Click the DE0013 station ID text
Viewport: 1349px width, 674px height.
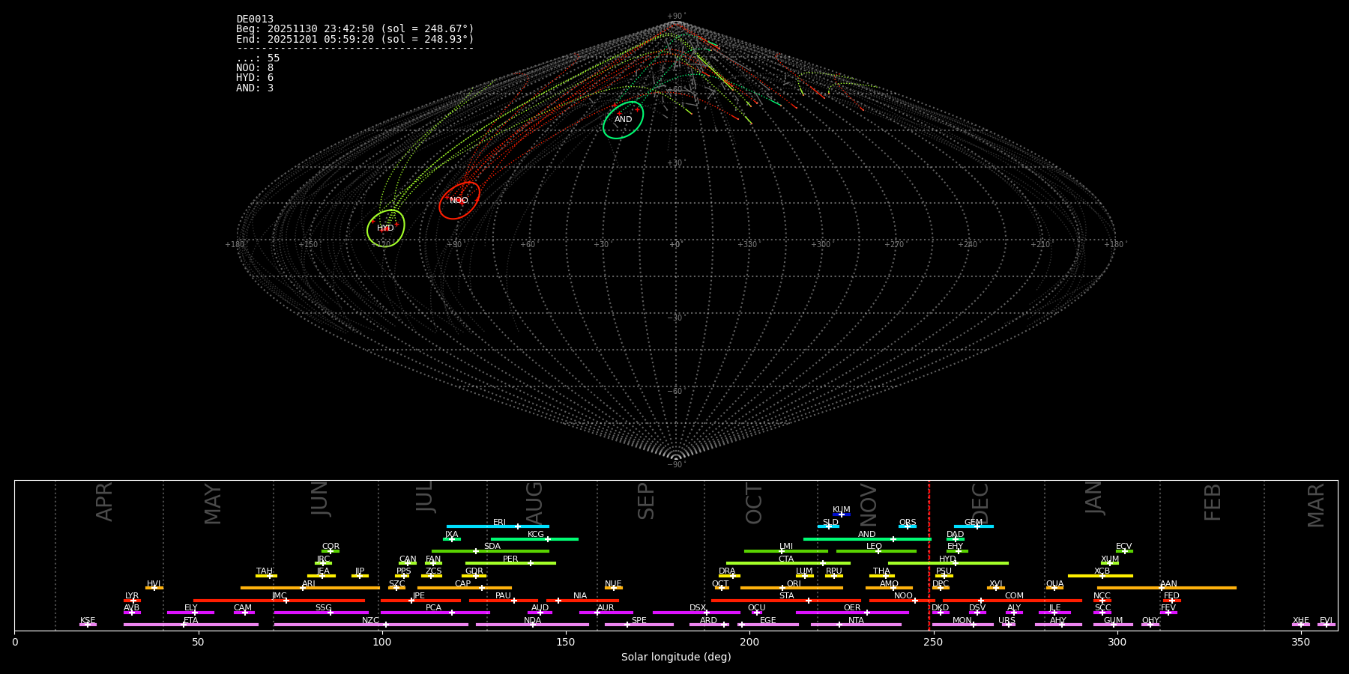pos(255,19)
